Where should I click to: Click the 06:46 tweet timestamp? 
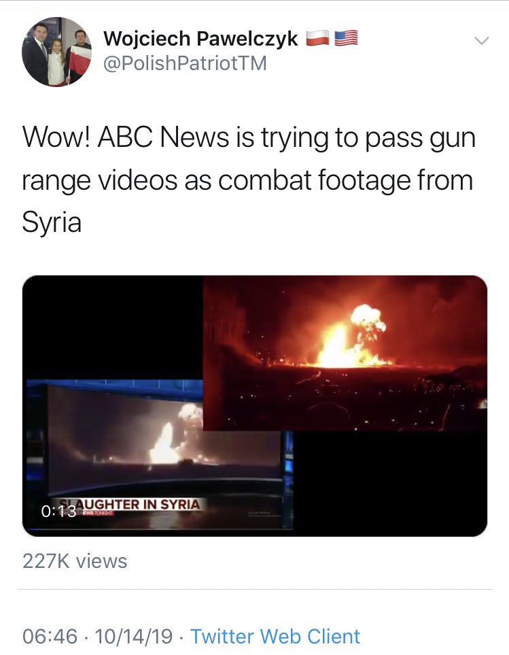pyautogui.click(x=50, y=636)
